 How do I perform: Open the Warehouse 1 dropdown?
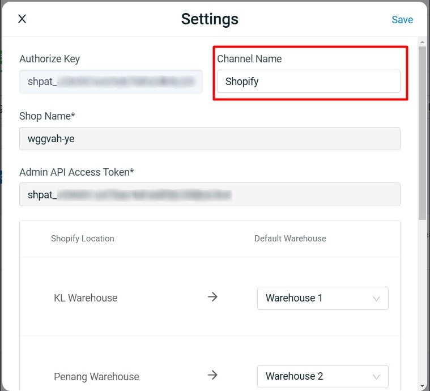point(322,299)
